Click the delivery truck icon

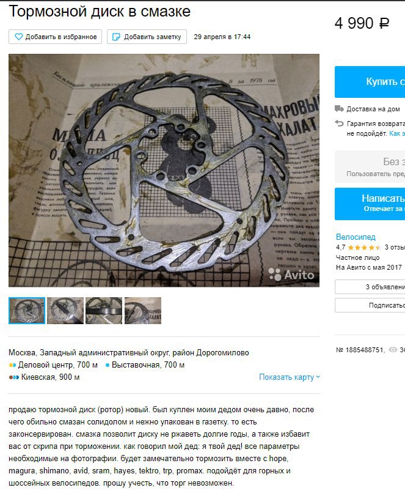(339, 109)
